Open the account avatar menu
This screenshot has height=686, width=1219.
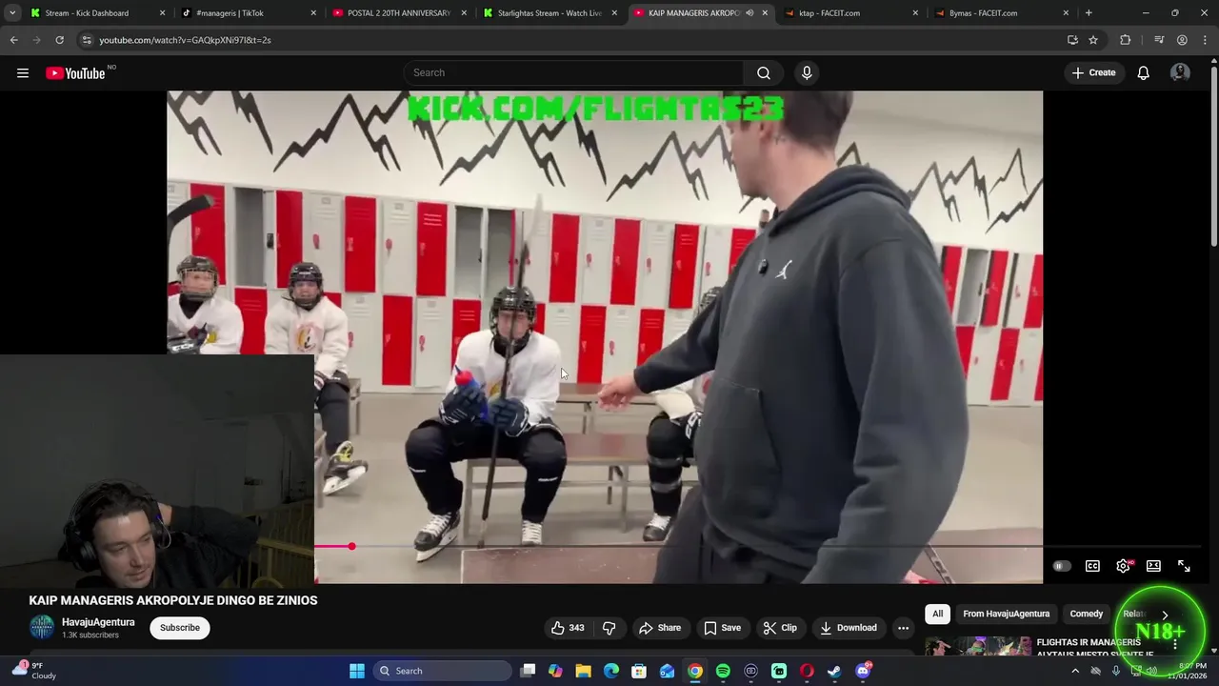(x=1180, y=72)
